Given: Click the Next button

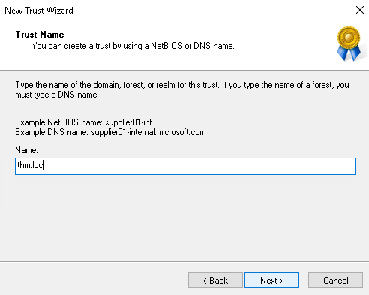Looking at the screenshot, I should 271,281.
